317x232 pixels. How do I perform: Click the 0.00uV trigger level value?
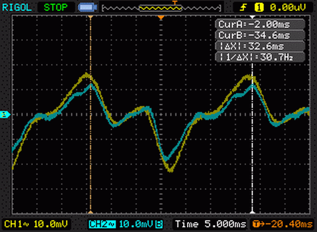[x=288, y=8]
